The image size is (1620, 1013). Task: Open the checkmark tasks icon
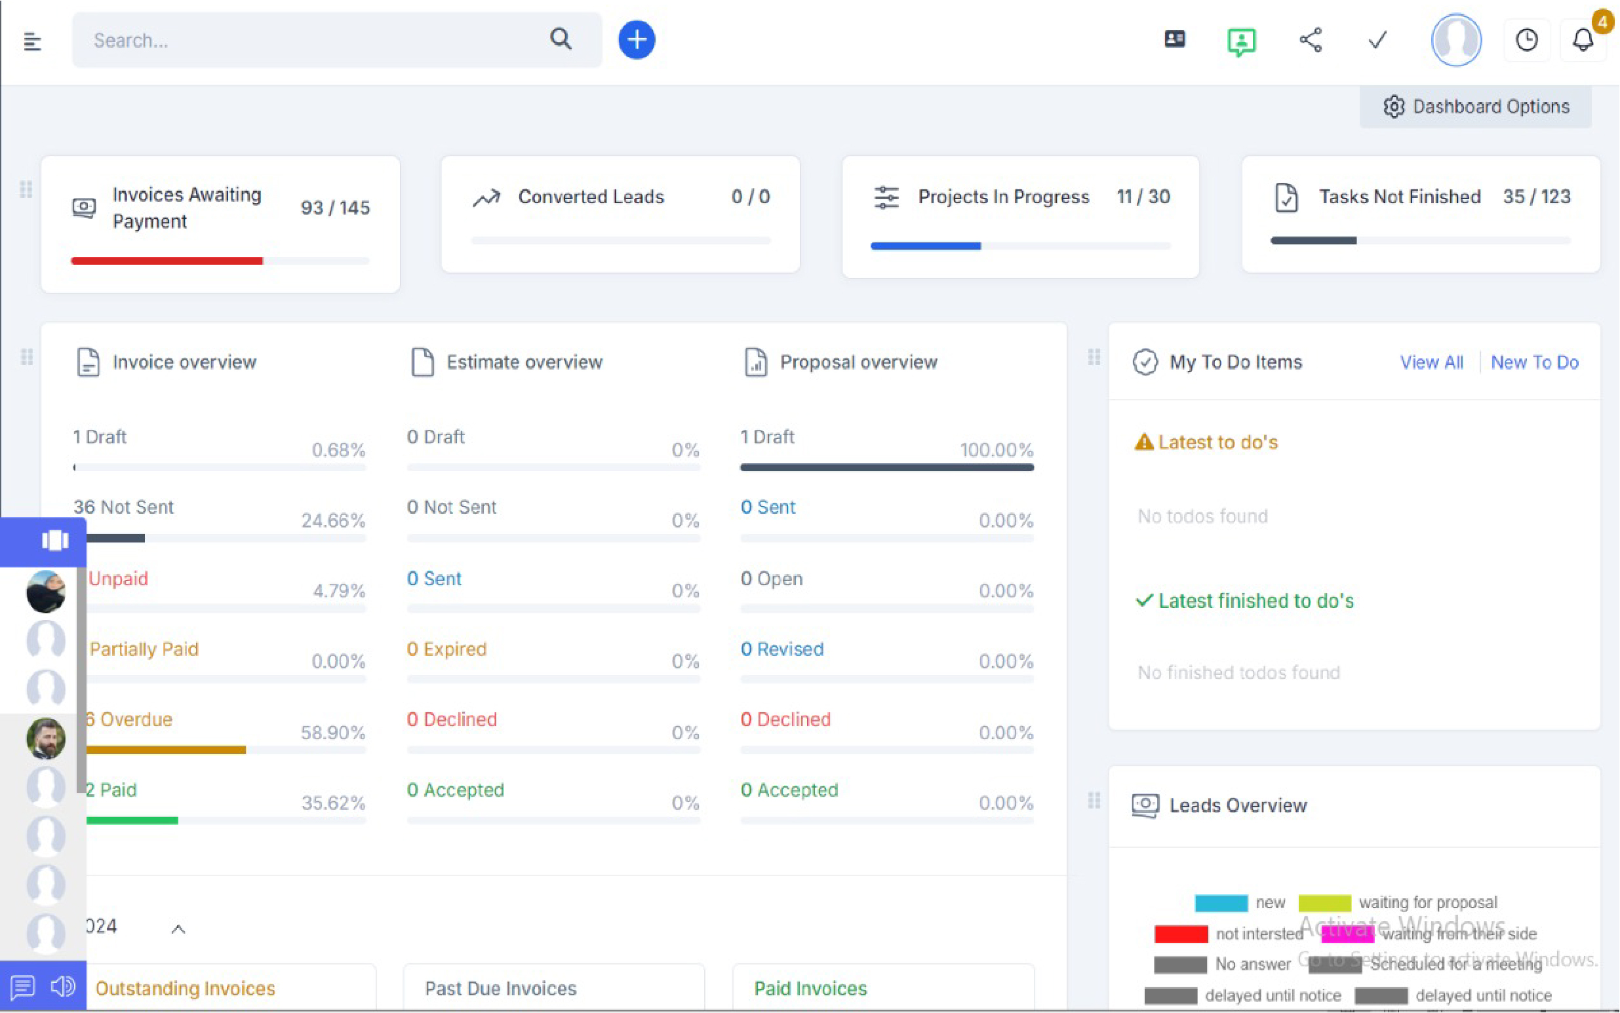[x=1377, y=41]
